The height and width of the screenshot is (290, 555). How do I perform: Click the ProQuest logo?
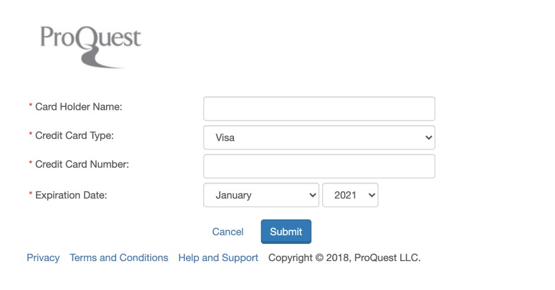pos(91,45)
